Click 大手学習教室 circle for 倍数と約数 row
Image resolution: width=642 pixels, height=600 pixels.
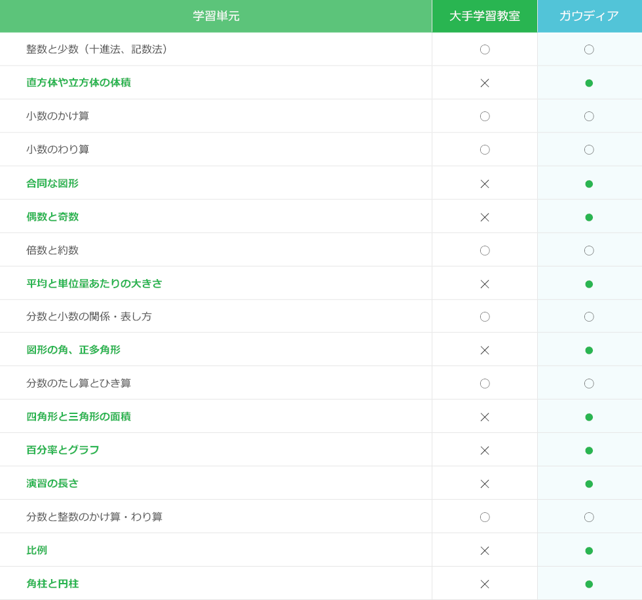(x=485, y=251)
